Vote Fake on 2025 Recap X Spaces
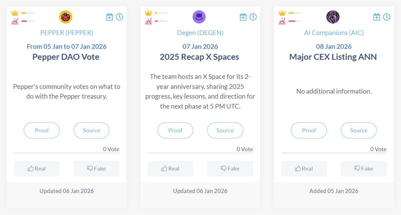Viewport: 401px width, 215px height. tap(230, 169)
